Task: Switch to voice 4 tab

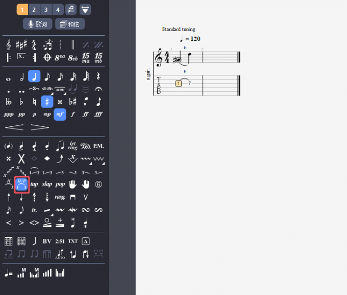Action: (x=57, y=10)
